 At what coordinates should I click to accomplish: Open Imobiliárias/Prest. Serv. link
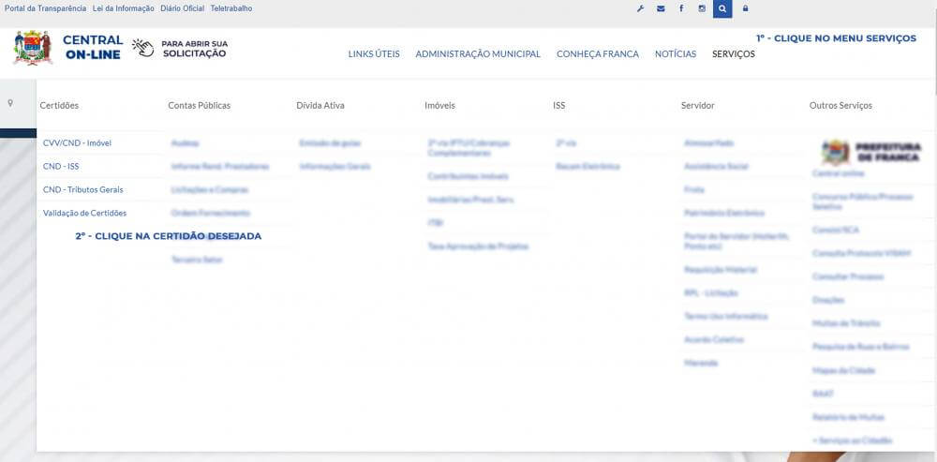[x=470, y=199]
